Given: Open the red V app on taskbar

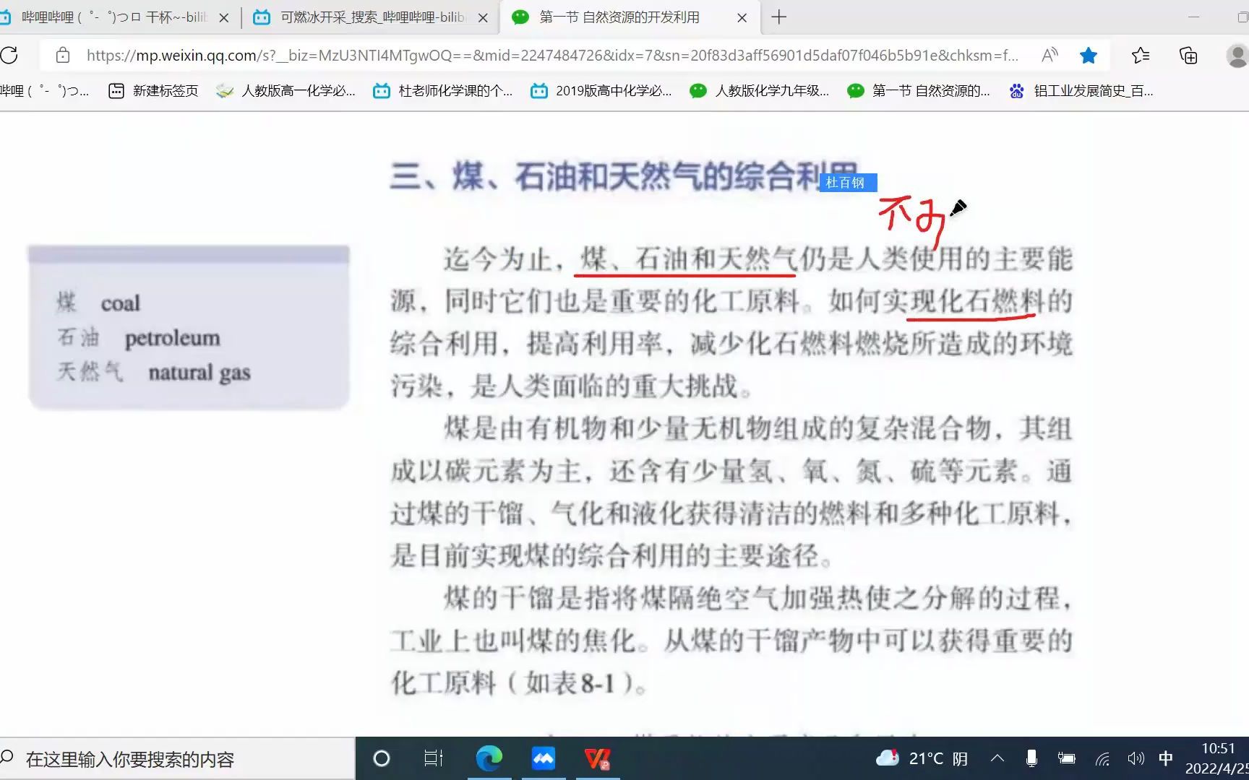Looking at the screenshot, I should point(598,759).
